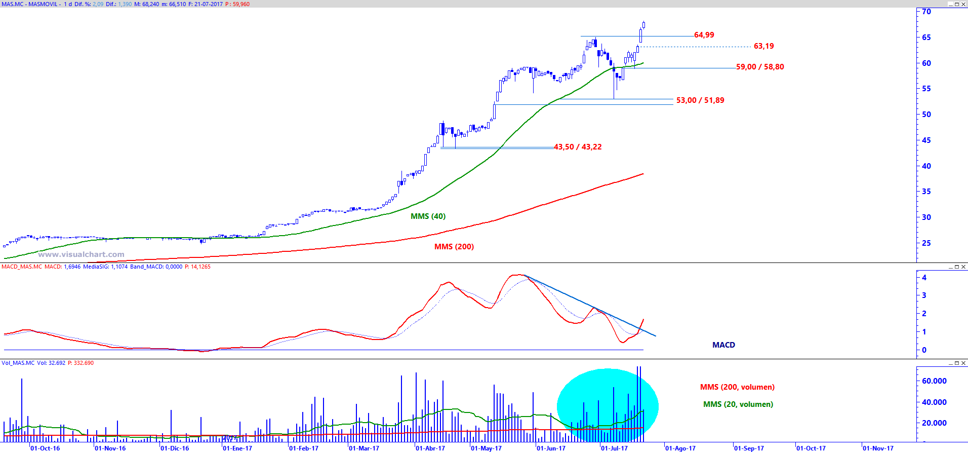Screen dimensions: 968x452
Task: Click the 01-Mar-17 date on time axis
Action: [364, 448]
